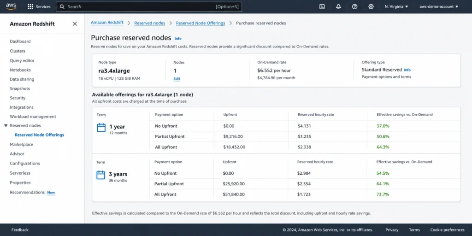472x236 pixels.
Task: Open Workload management in the sidebar
Action: tap(33, 117)
